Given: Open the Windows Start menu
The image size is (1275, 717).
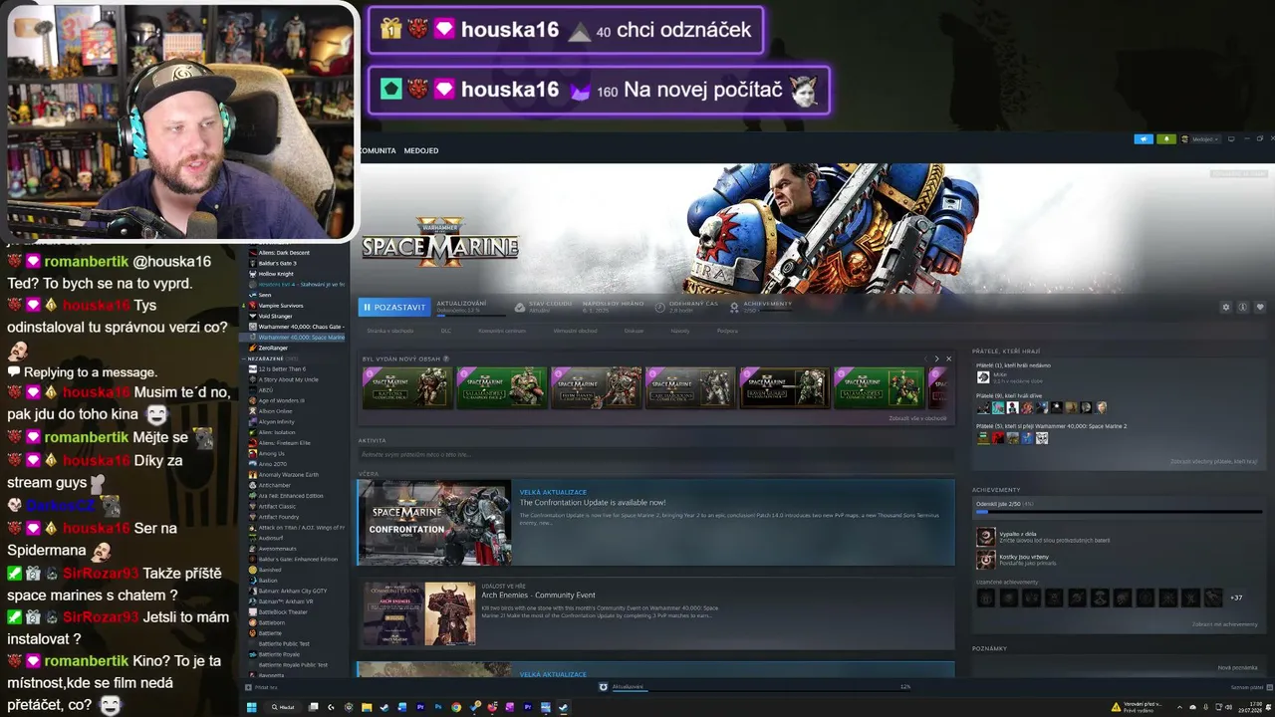Looking at the screenshot, I should click(252, 707).
